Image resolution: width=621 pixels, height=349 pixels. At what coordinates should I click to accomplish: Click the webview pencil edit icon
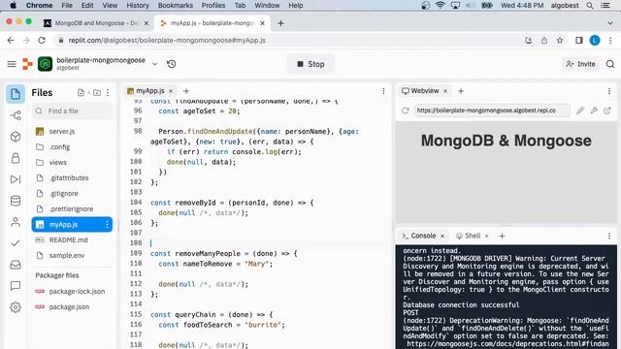pos(580,111)
